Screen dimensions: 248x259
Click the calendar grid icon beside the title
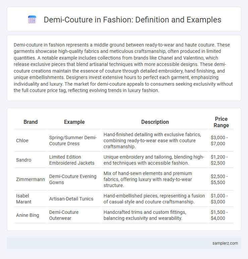pyautogui.click(x=32, y=20)
